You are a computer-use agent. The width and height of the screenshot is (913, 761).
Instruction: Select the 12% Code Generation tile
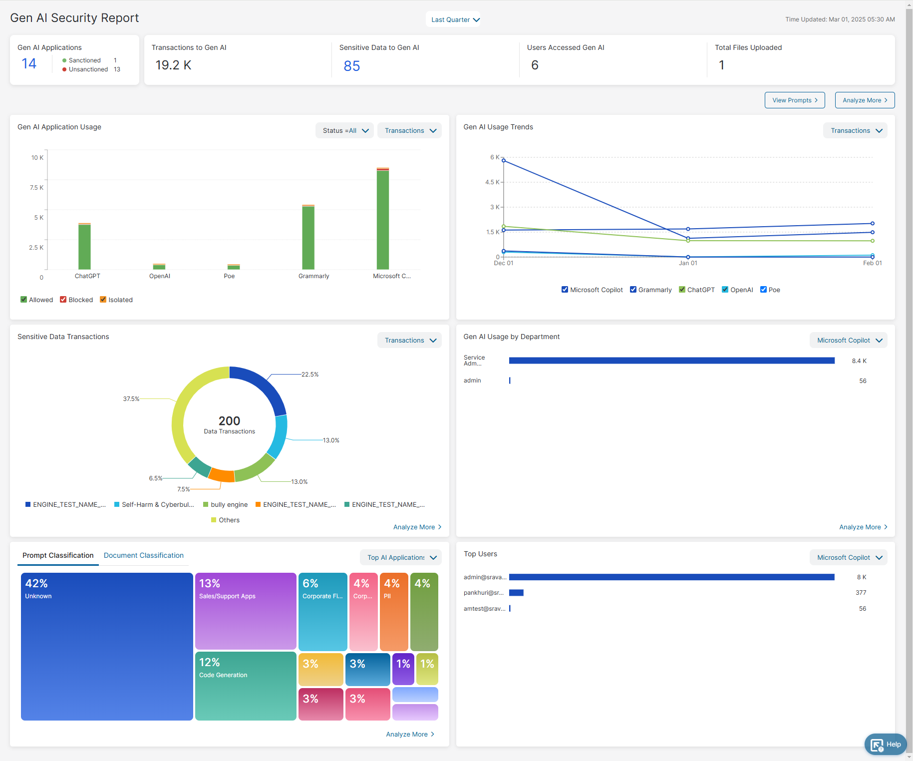pyautogui.click(x=246, y=686)
